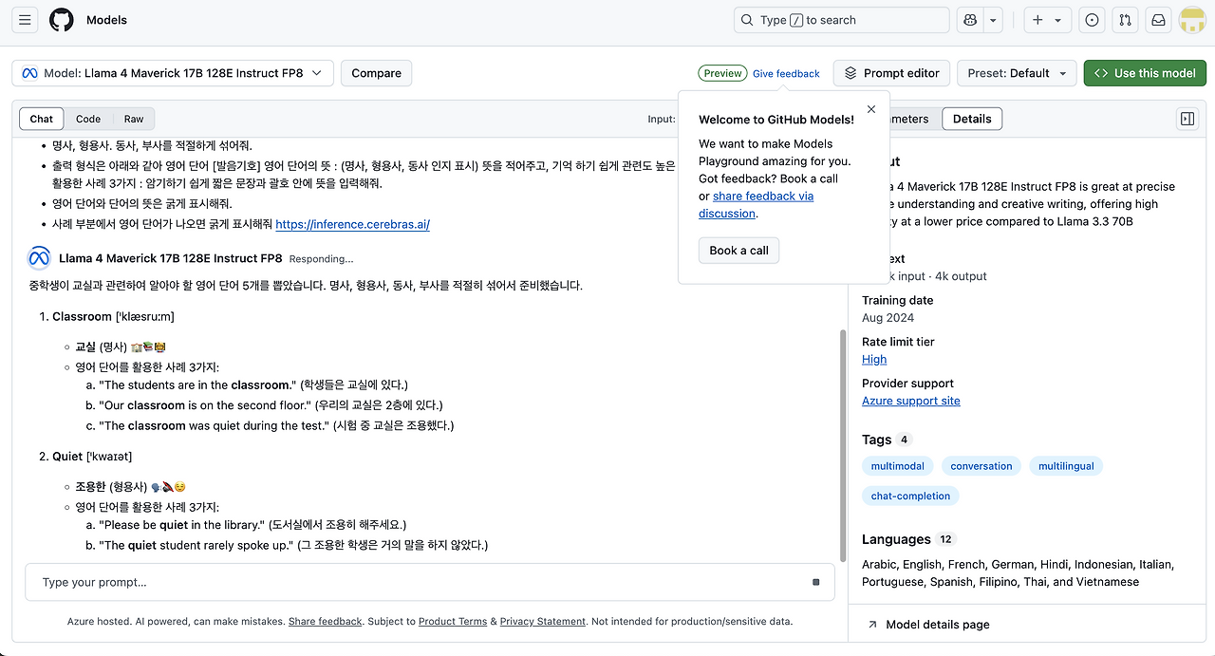1215x656 pixels.
Task: Click the High rate limit tier link
Action: click(x=874, y=360)
